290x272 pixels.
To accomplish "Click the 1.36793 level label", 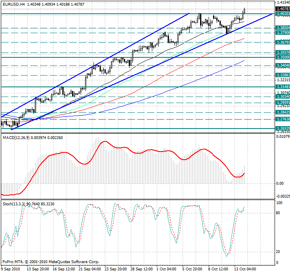I will click(x=283, y=42).
